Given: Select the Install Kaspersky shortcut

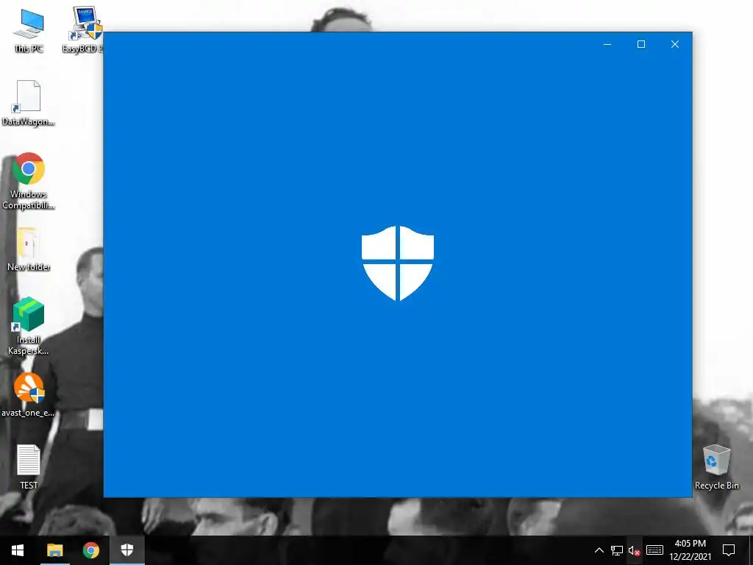Looking at the screenshot, I should [29, 327].
